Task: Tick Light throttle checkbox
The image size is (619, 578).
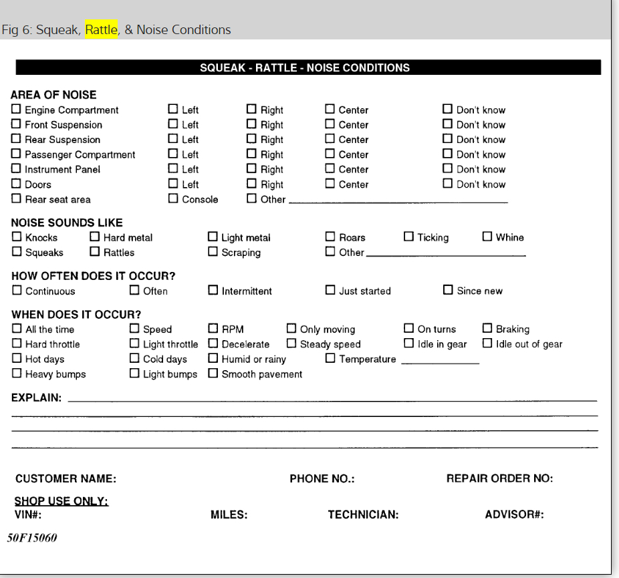Action: tap(134, 343)
